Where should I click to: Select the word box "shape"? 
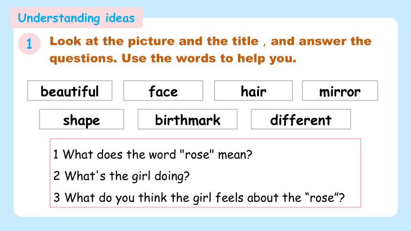coord(82,119)
